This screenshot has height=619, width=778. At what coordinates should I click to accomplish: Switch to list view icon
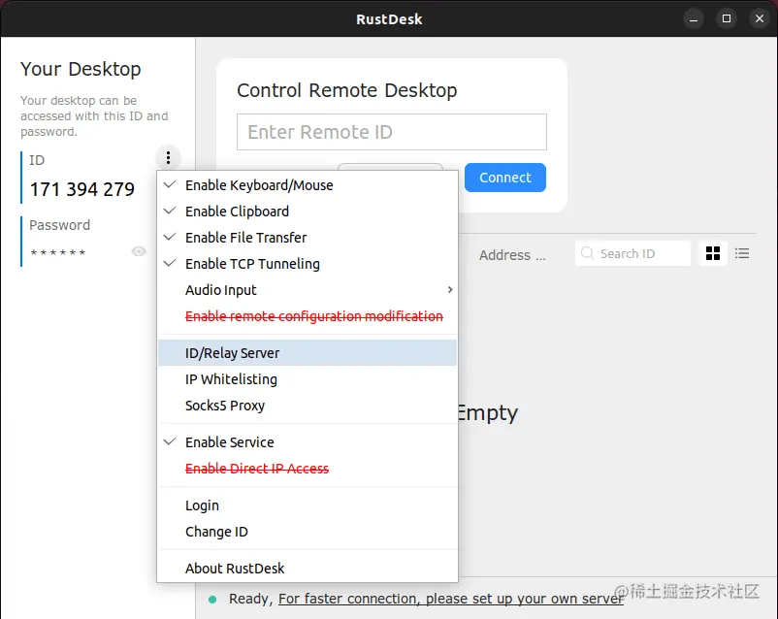coord(742,253)
